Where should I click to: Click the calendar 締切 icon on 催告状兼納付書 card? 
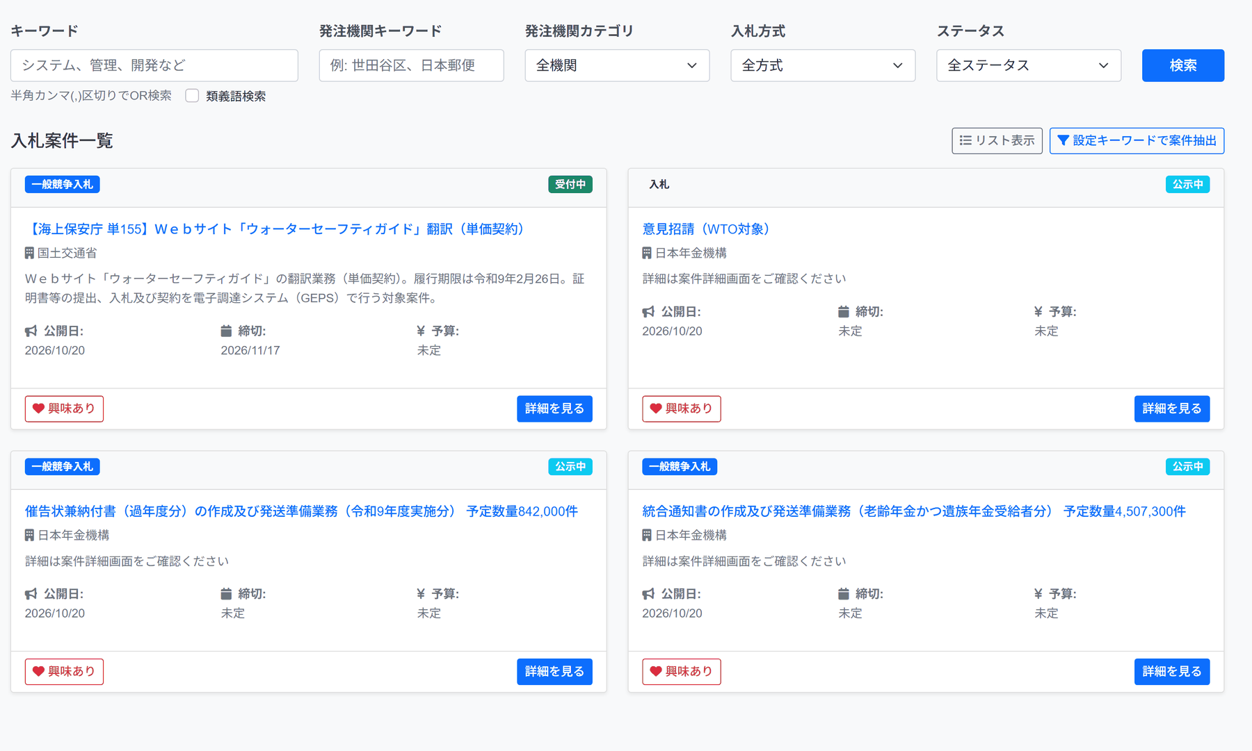click(x=226, y=594)
